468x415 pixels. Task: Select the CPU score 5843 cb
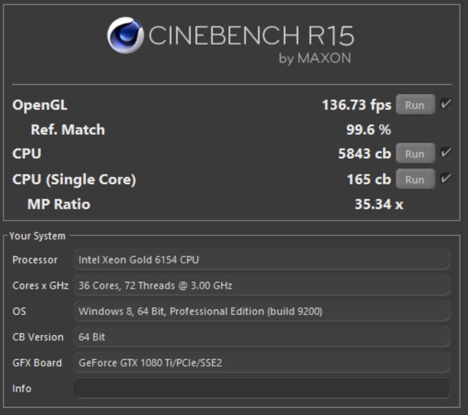click(364, 154)
